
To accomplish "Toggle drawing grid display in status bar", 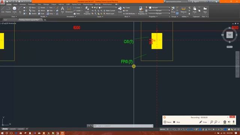I will click(168, 129).
